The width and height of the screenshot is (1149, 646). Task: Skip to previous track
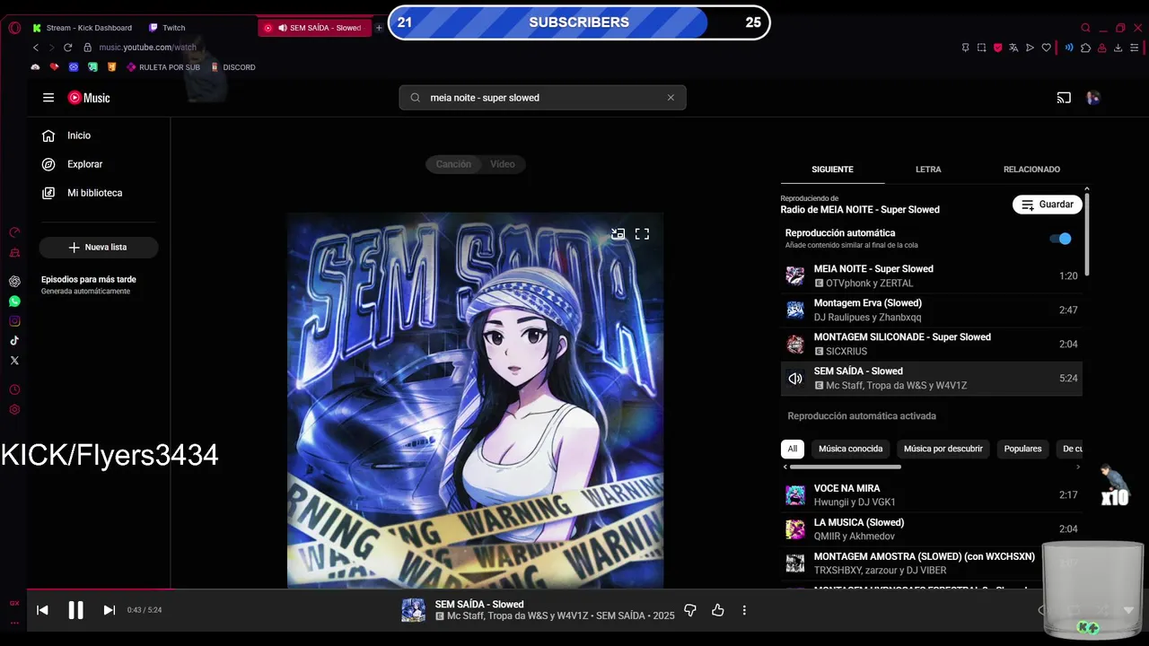[x=42, y=610]
